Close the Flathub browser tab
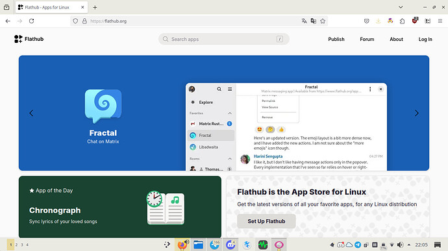 [82, 7]
